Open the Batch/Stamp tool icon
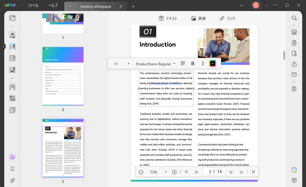The height and width of the screenshot is (187, 306). 12,110
